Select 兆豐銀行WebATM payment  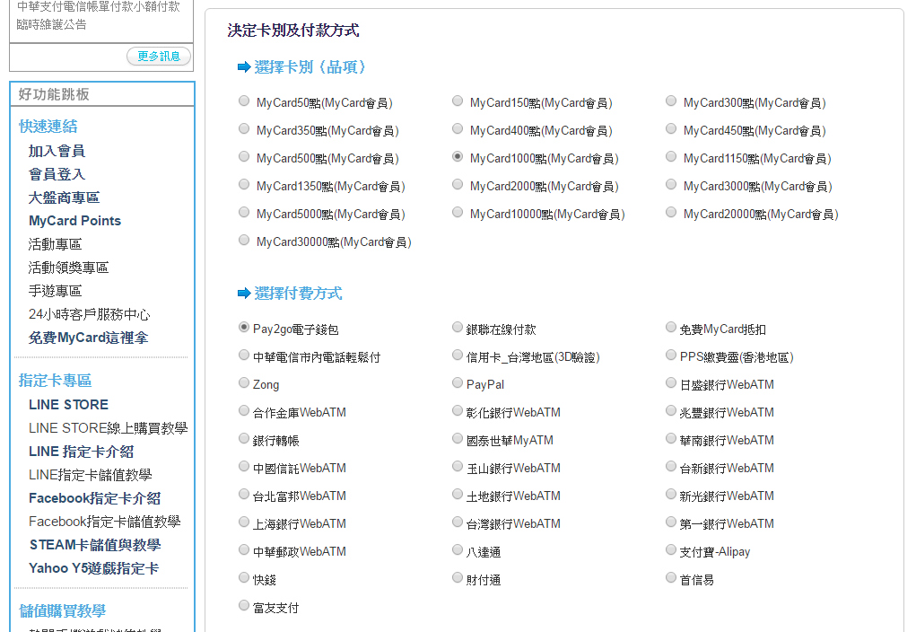pos(671,410)
